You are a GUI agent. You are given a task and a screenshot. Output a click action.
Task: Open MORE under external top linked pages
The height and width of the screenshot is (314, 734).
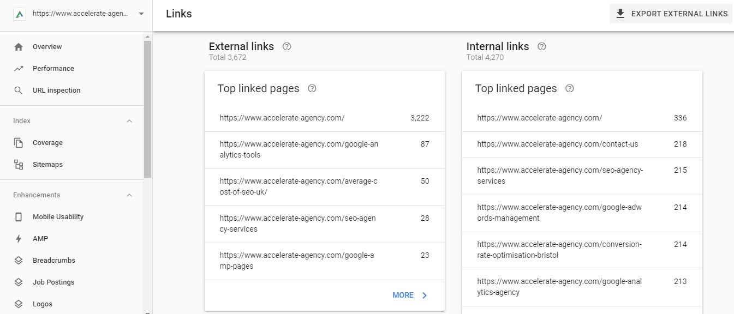point(409,295)
